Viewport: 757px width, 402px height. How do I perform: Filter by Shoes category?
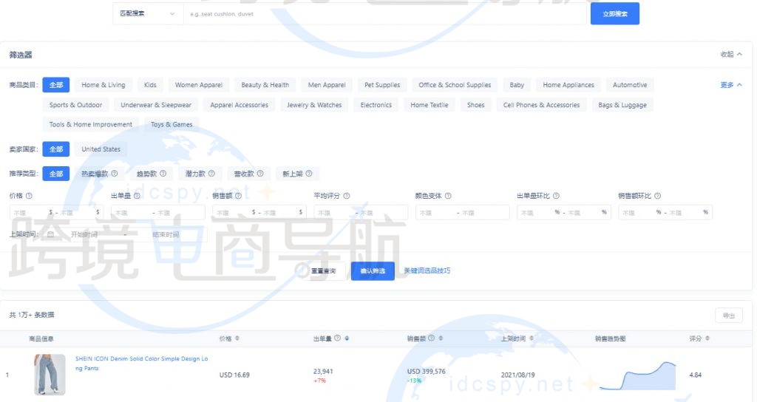point(475,105)
